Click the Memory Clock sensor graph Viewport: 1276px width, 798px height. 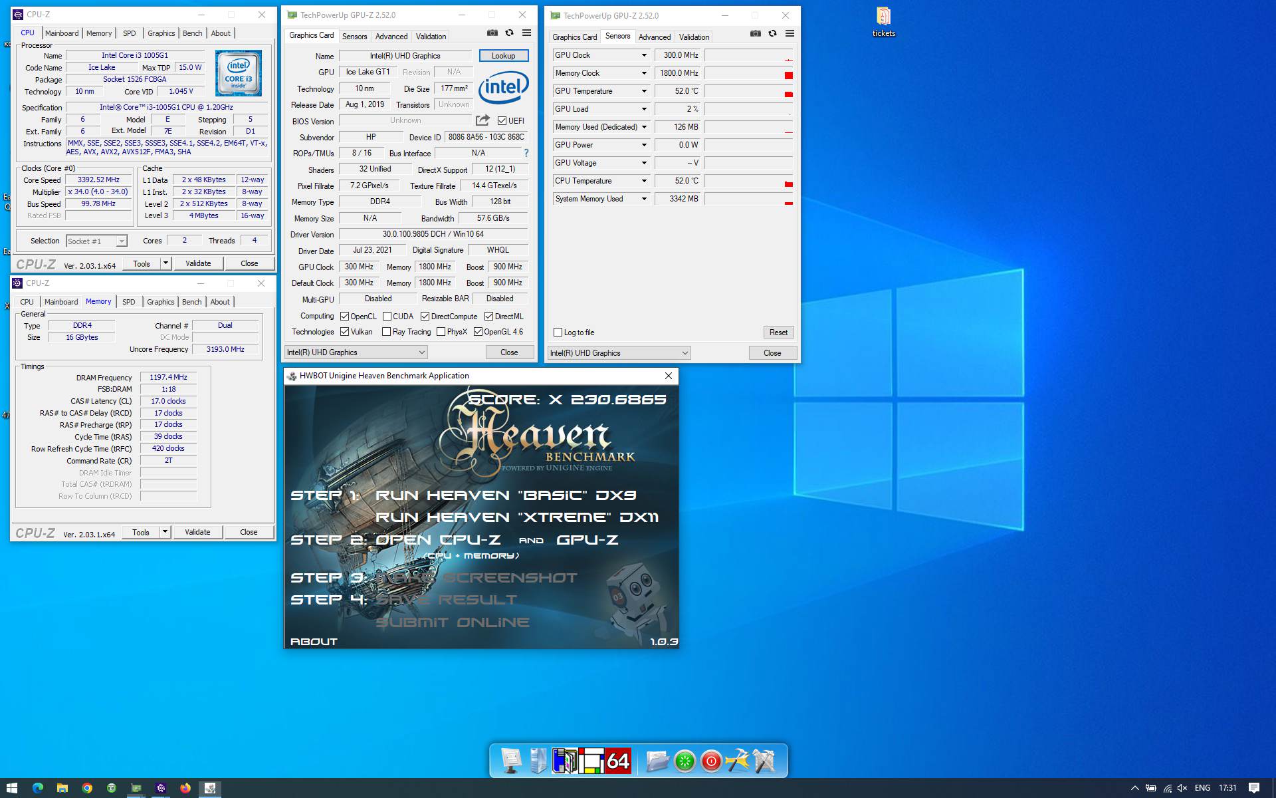point(749,73)
